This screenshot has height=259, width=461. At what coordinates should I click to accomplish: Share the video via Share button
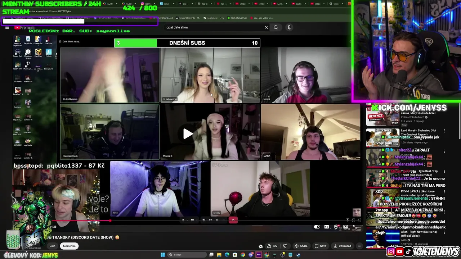click(301, 246)
